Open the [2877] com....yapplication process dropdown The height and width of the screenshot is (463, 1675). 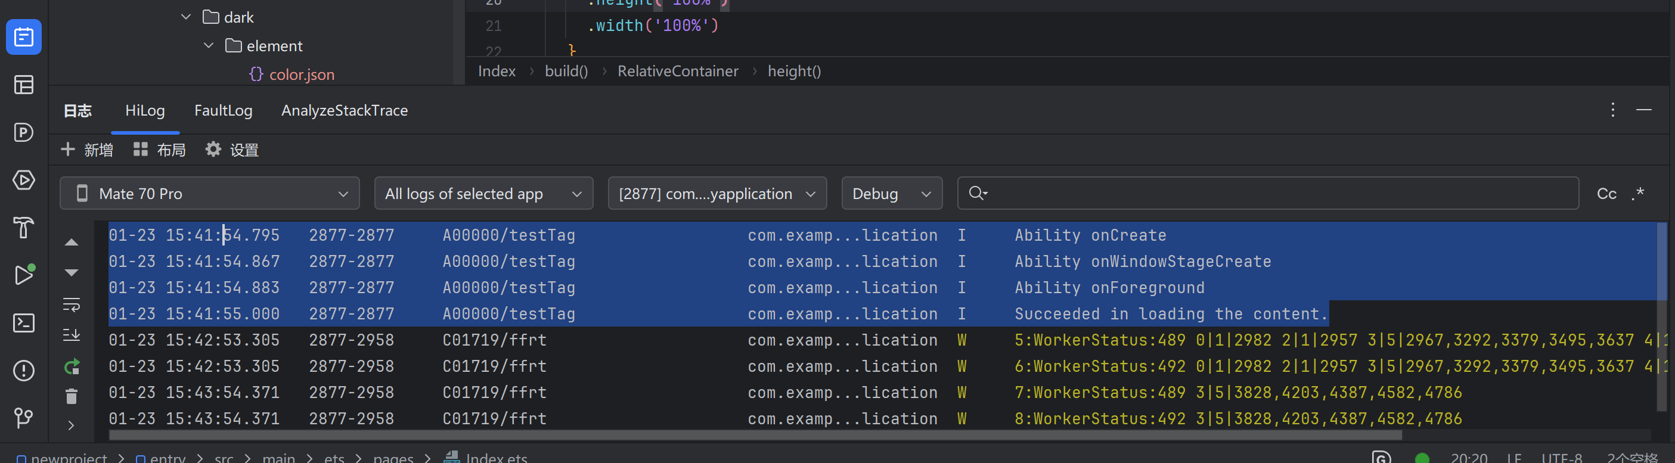tap(717, 193)
